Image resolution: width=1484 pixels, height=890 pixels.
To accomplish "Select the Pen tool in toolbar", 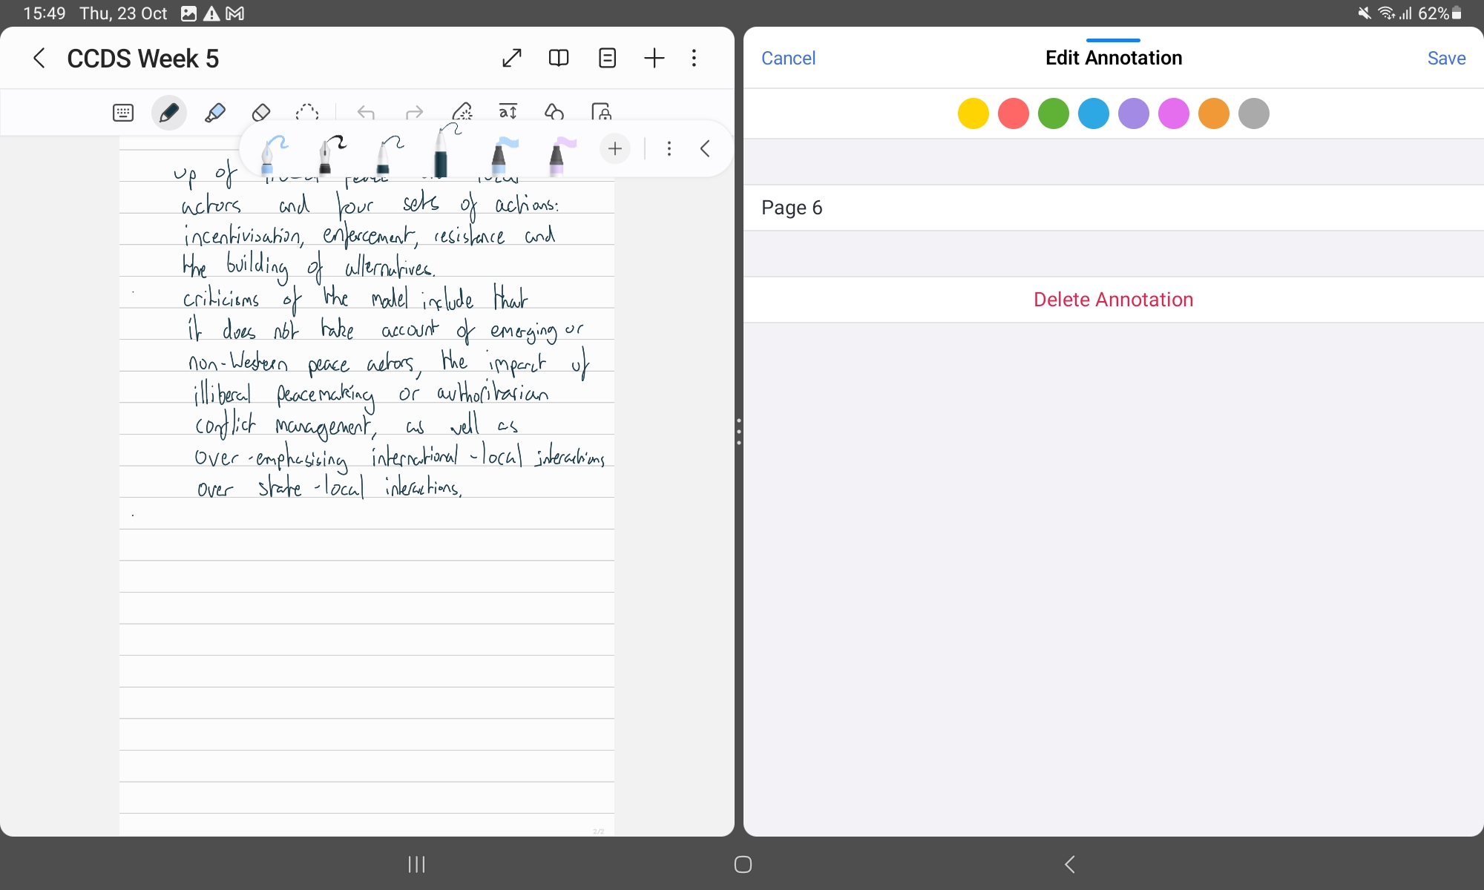I will (x=169, y=113).
